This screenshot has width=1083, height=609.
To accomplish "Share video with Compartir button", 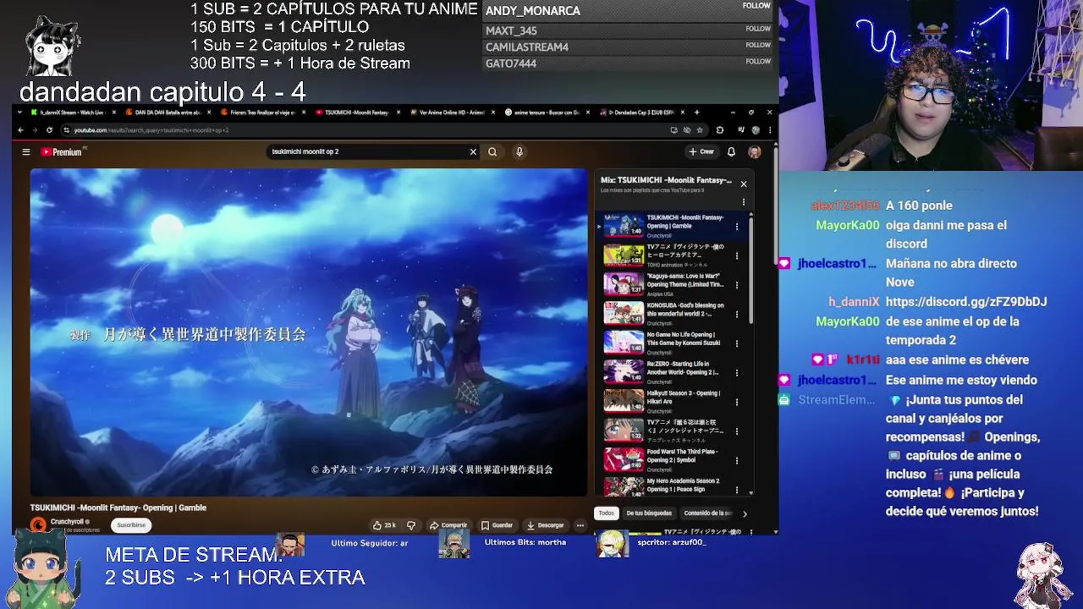I will pos(448,525).
